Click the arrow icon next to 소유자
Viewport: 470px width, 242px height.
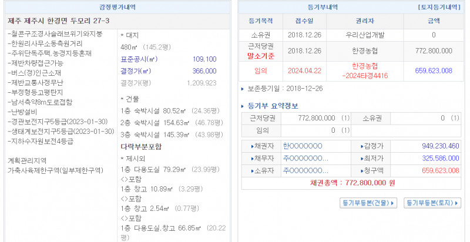(x=253, y=171)
